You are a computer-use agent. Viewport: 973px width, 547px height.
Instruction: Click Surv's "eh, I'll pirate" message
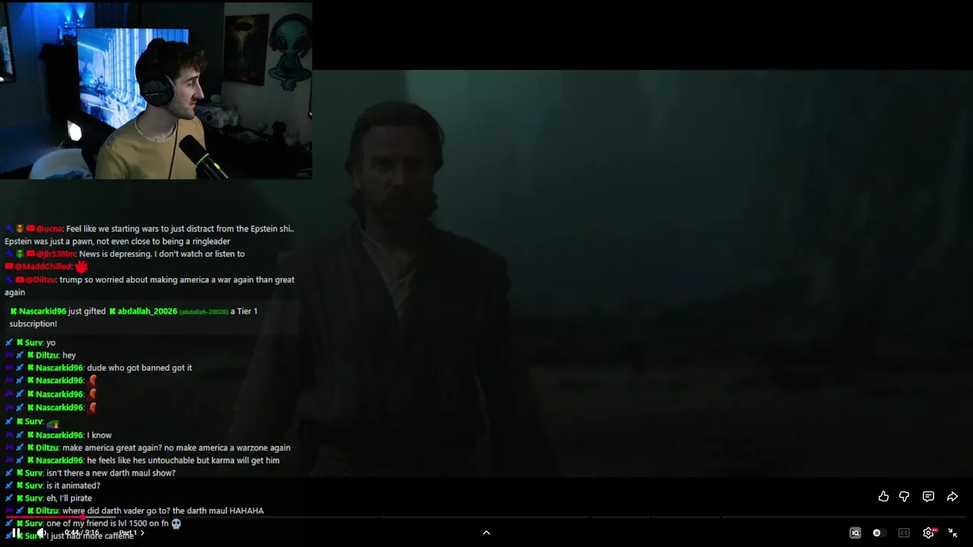pyautogui.click(x=49, y=498)
